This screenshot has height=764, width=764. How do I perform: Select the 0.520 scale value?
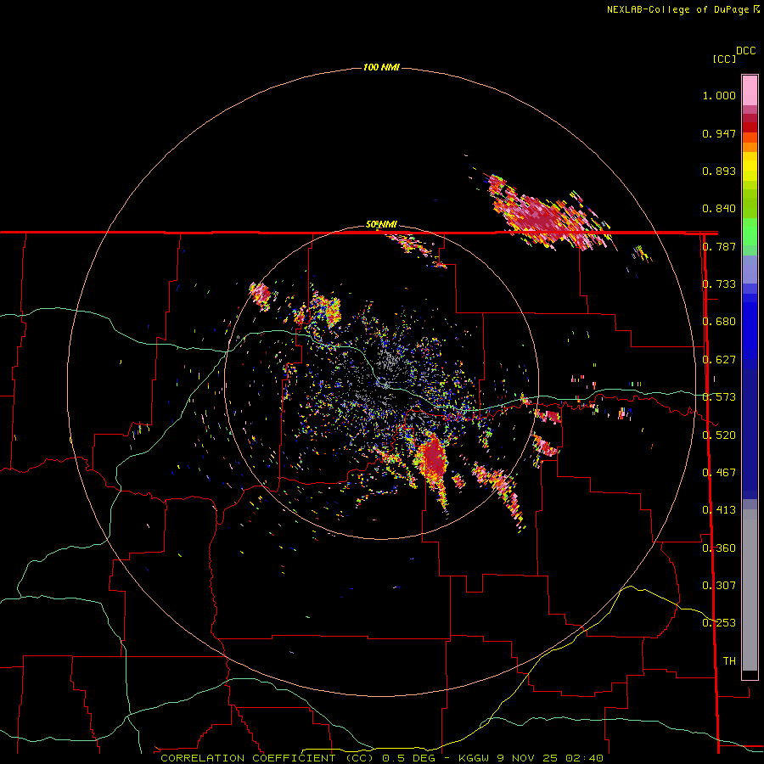(x=719, y=435)
